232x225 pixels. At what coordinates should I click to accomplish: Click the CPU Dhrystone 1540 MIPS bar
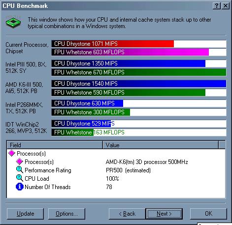139,84
